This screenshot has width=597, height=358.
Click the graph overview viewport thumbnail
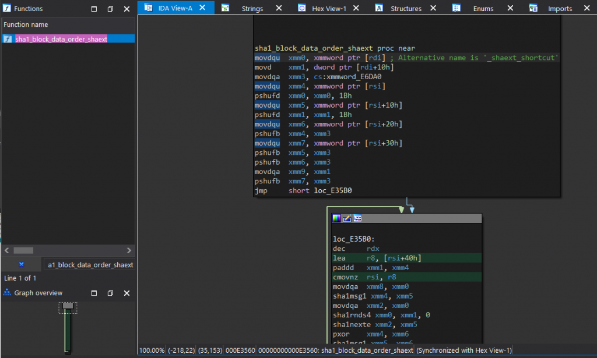tap(68, 308)
